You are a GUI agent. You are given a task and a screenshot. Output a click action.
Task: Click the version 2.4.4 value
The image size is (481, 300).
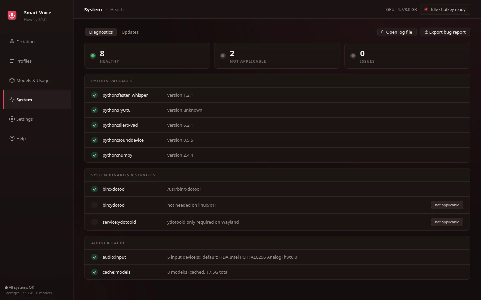coord(180,155)
